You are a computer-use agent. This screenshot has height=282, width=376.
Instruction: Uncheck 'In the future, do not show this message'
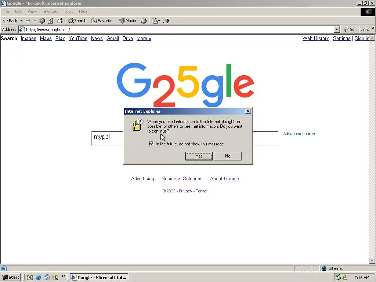pos(151,144)
